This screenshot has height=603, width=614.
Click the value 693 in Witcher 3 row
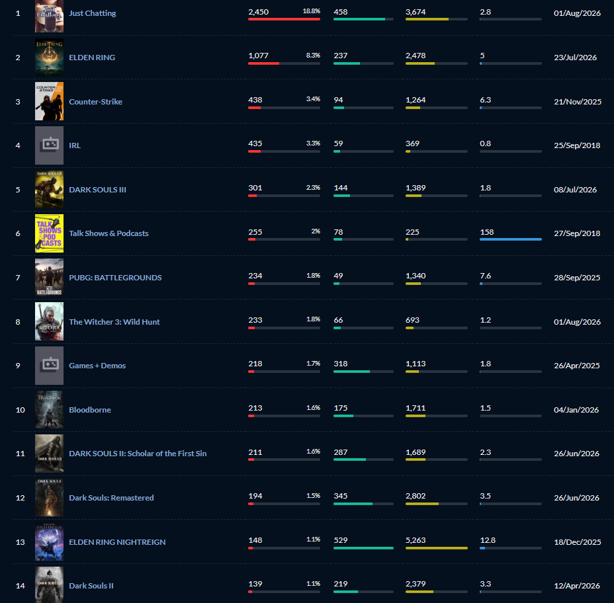point(412,320)
